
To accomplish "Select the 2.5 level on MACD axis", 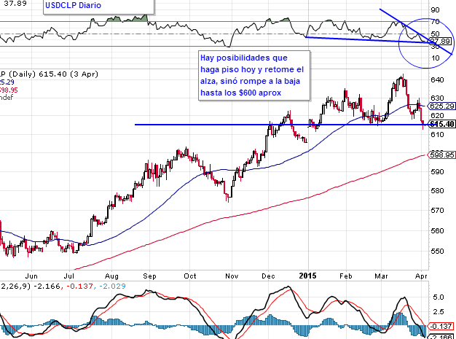I will tap(439, 312).
